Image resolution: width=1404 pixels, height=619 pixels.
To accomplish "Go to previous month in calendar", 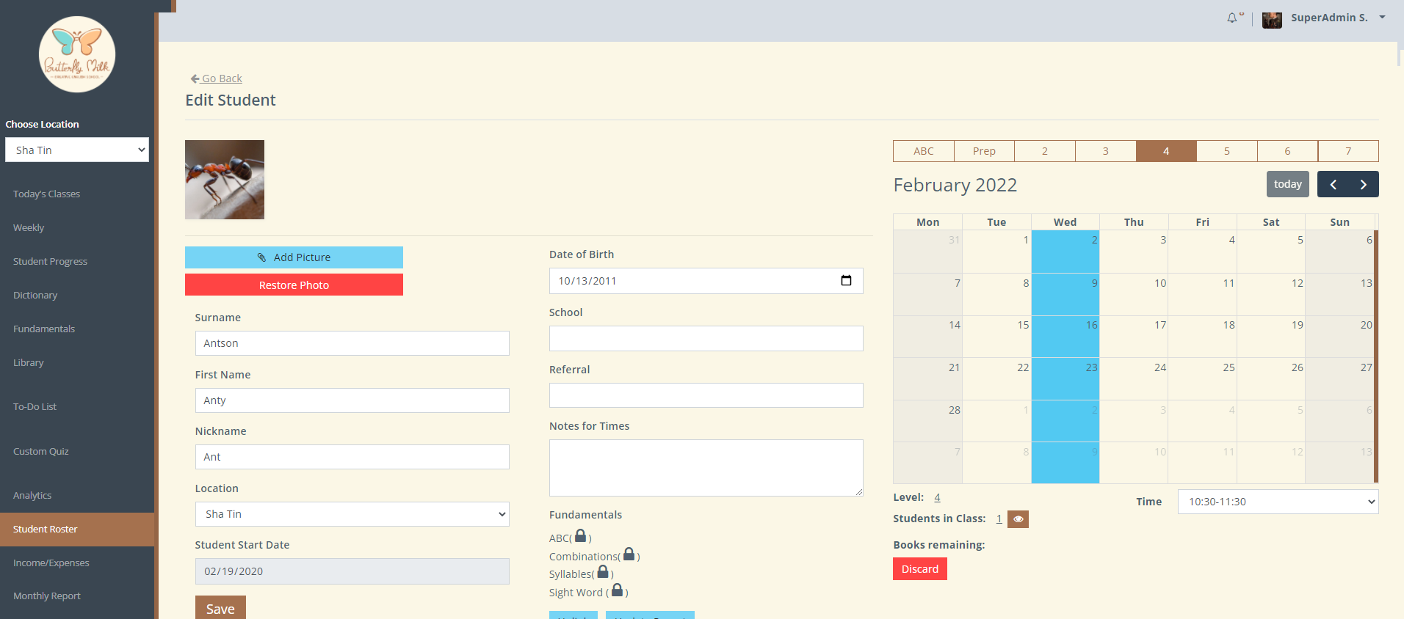I will pyautogui.click(x=1333, y=185).
